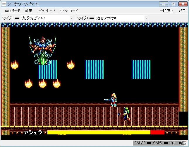Viewport: 189px width, 147px height.
Task: Click the EGG app icon in title bar
Action: 4,4
